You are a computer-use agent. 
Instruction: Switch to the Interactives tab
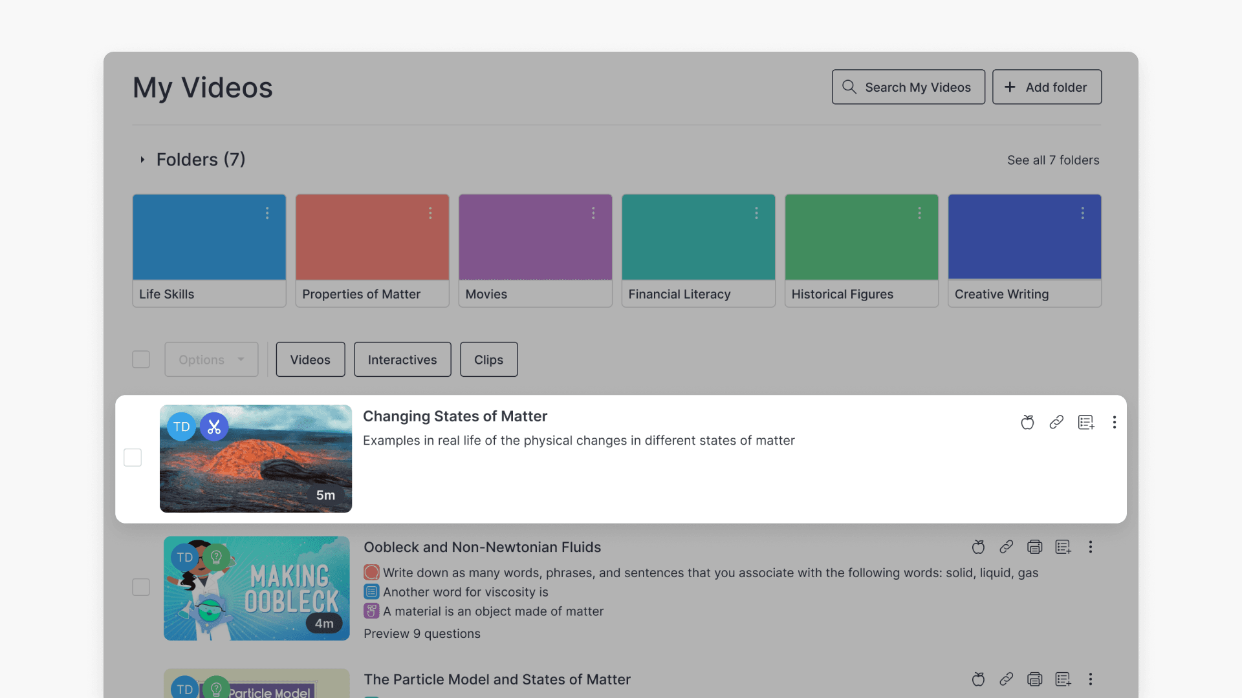[402, 359]
